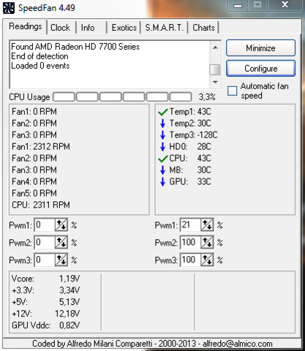Image resolution: width=305 pixels, height=351 pixels.
Task: Click the log line 'Loaded 0 events'
Action: [40, 66]
